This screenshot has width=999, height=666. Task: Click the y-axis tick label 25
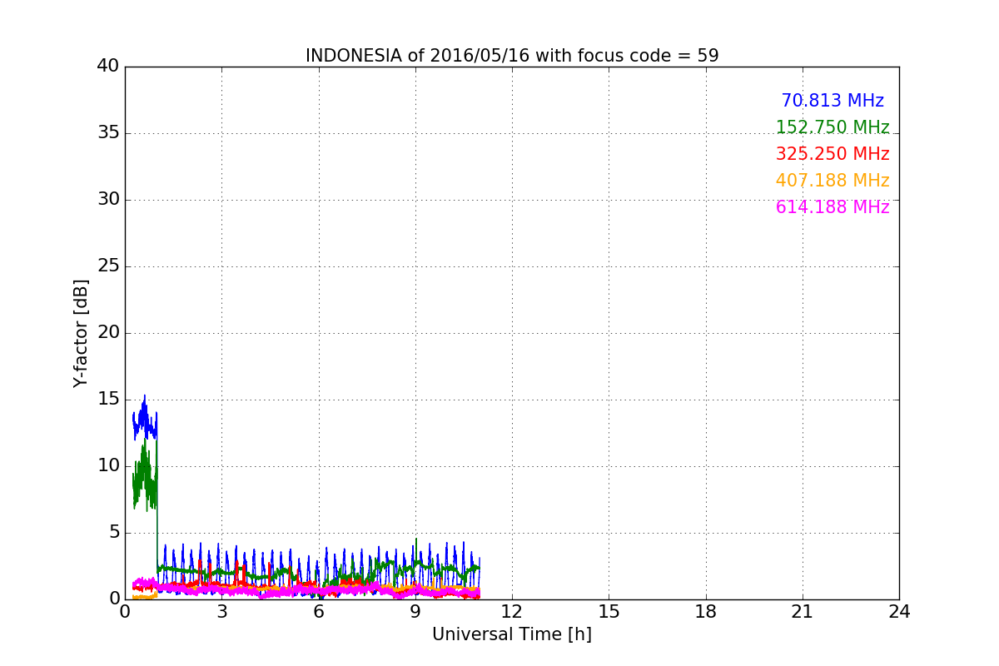[108, 266]
